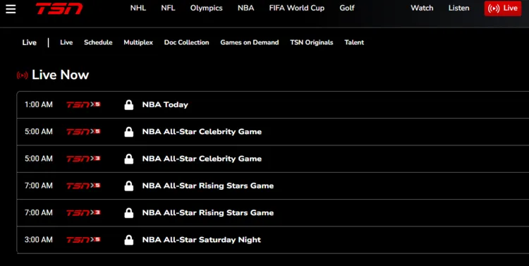The width and height of the screenshot is (529, 266).
Task: Click the lock icon on TSN5 Rising Stars Game
Action: (x=129, y=186)
